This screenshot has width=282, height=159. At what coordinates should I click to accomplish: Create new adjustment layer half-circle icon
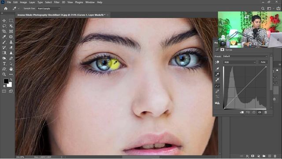(259, 156)
